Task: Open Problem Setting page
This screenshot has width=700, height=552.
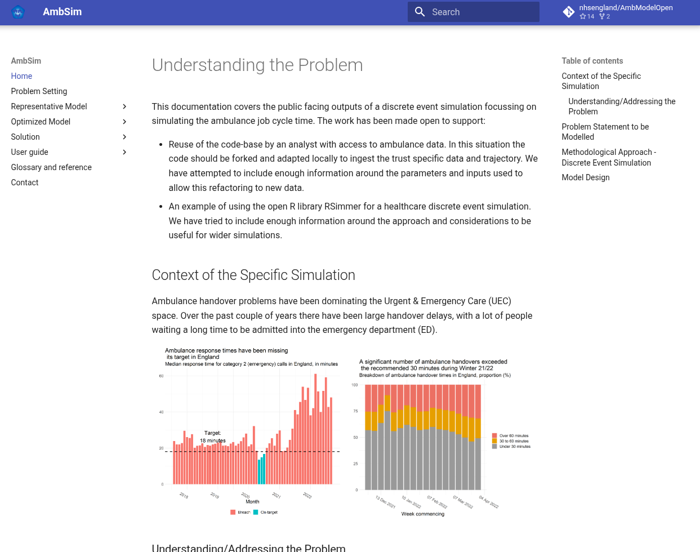Action: tap(39, 91)
